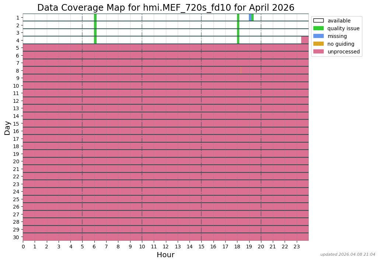Select the 'no guiding' legend label
The height and width of the screenshot is (262, 379).
point(341,44)
